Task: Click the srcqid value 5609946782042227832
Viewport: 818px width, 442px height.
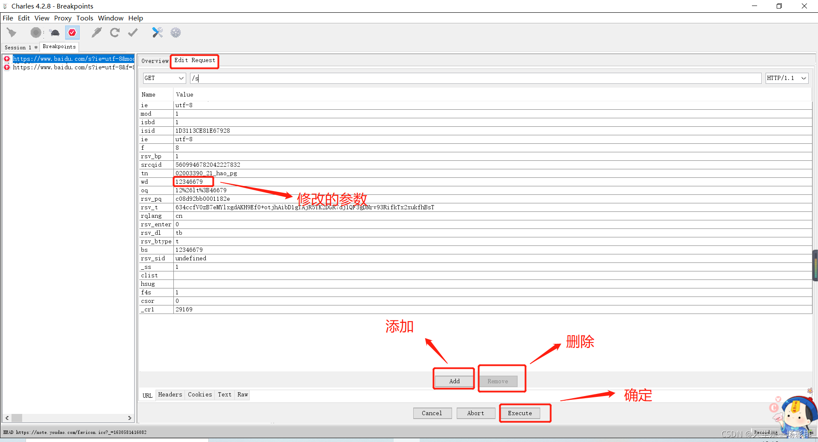Action: tap(208, 165)
